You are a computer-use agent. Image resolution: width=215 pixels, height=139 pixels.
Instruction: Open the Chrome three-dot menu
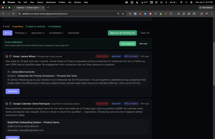tap(212, 14)
